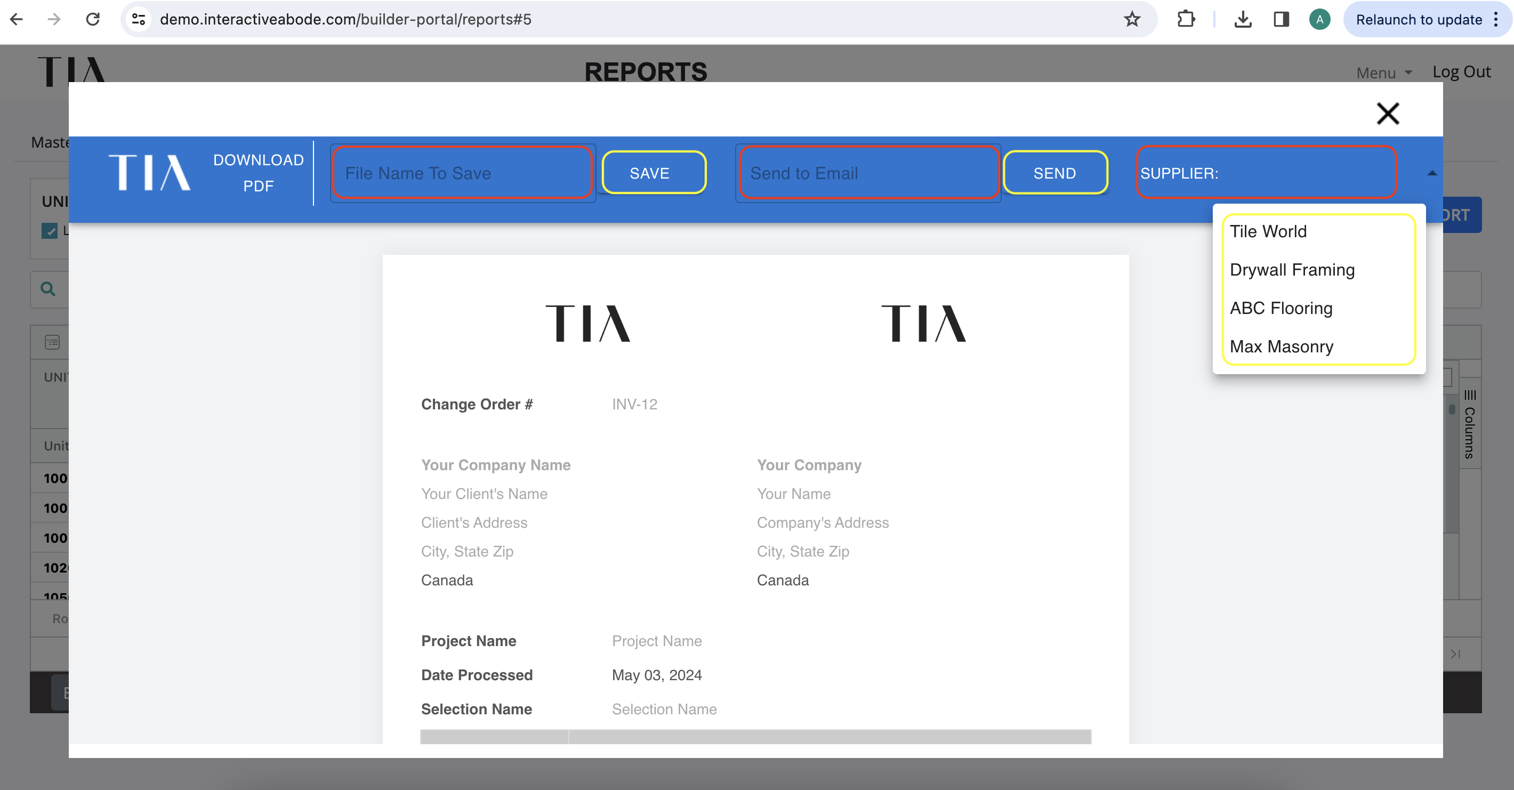Open the SUPPLIER dropdown field

click(x=1266, y=173)
